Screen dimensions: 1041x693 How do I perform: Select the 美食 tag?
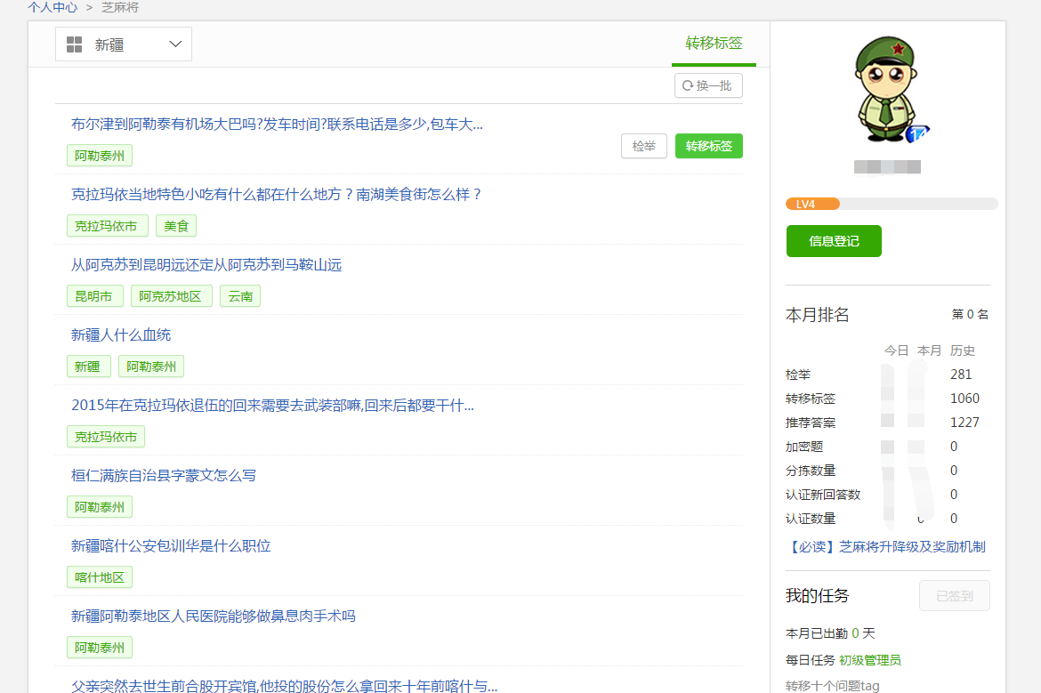(x=176, y=226)
